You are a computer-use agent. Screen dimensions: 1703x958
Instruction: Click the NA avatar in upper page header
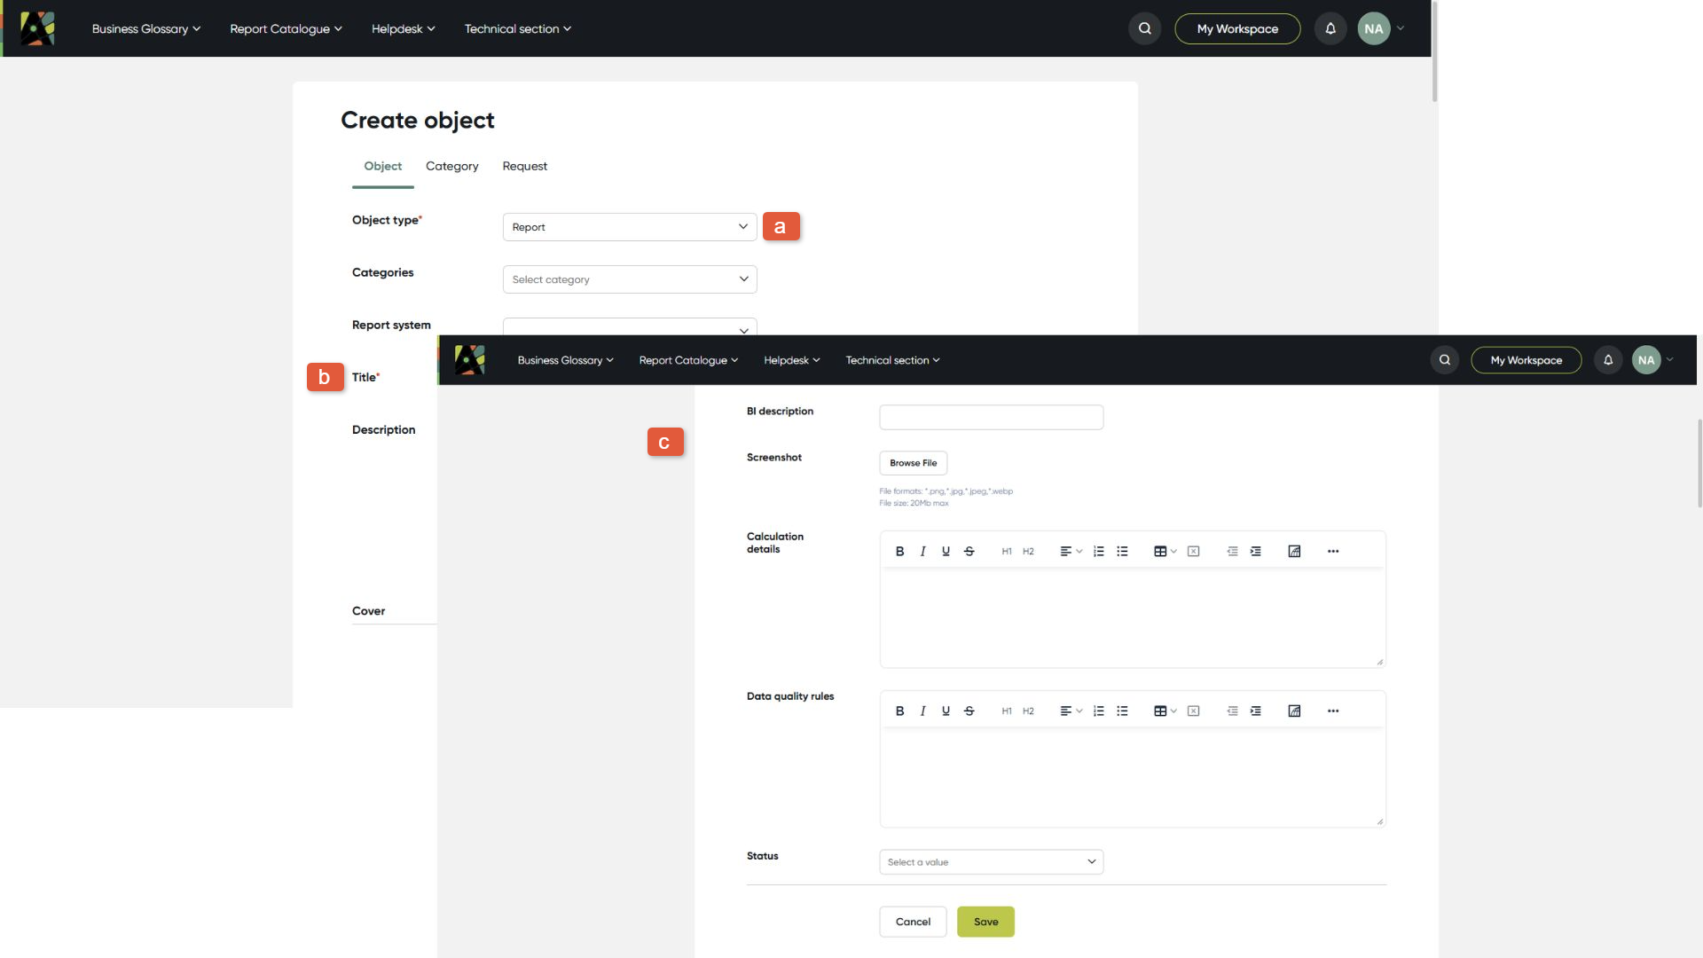point(1373,28)
